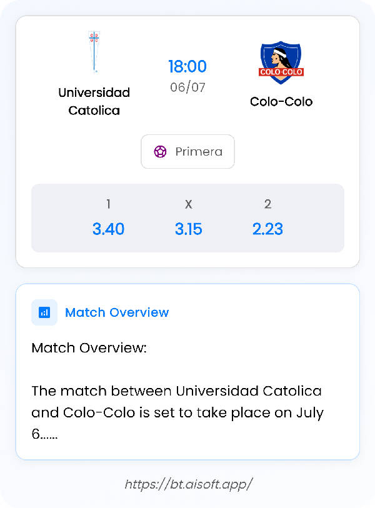The height and width of the screenshot is (508, 375).
Task: Click the blue bar-chart Match Overview icon
Action: (x=44, y=312)
